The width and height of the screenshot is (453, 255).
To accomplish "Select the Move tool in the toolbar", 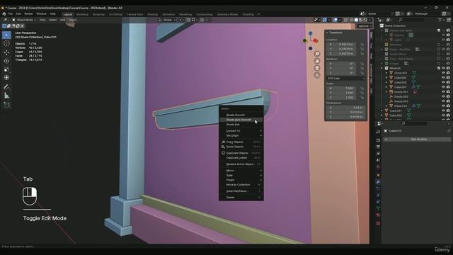I will (6, 52).
